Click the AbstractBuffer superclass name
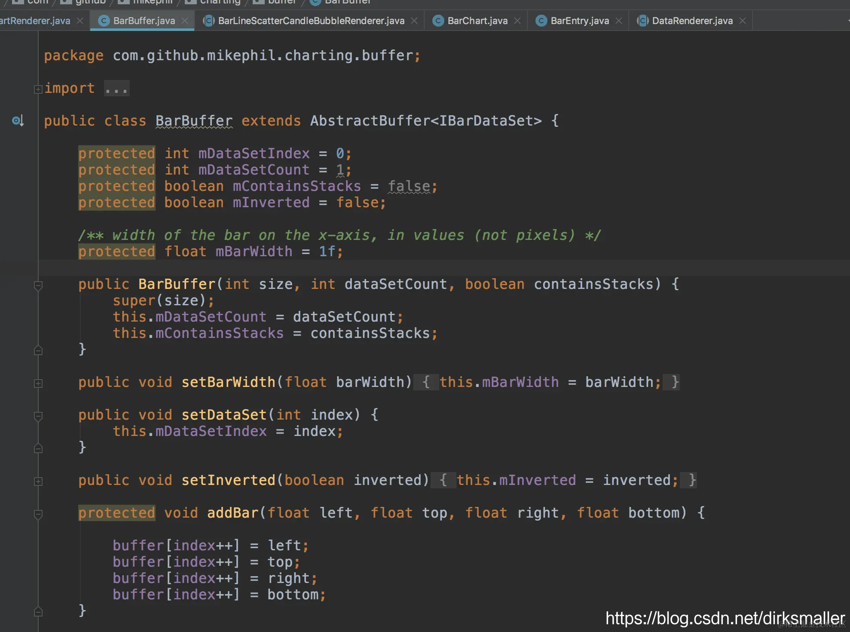 [x=370, y=121]
